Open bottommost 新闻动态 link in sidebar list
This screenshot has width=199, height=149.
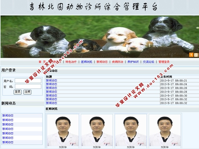[x=8, y=142]
